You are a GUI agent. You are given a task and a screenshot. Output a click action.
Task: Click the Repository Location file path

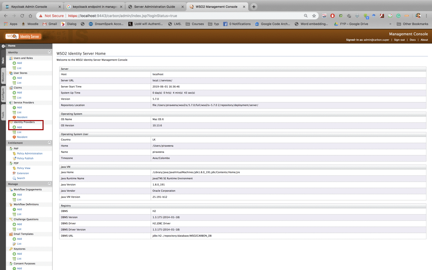pyautogui.click(x=205, y=105)
